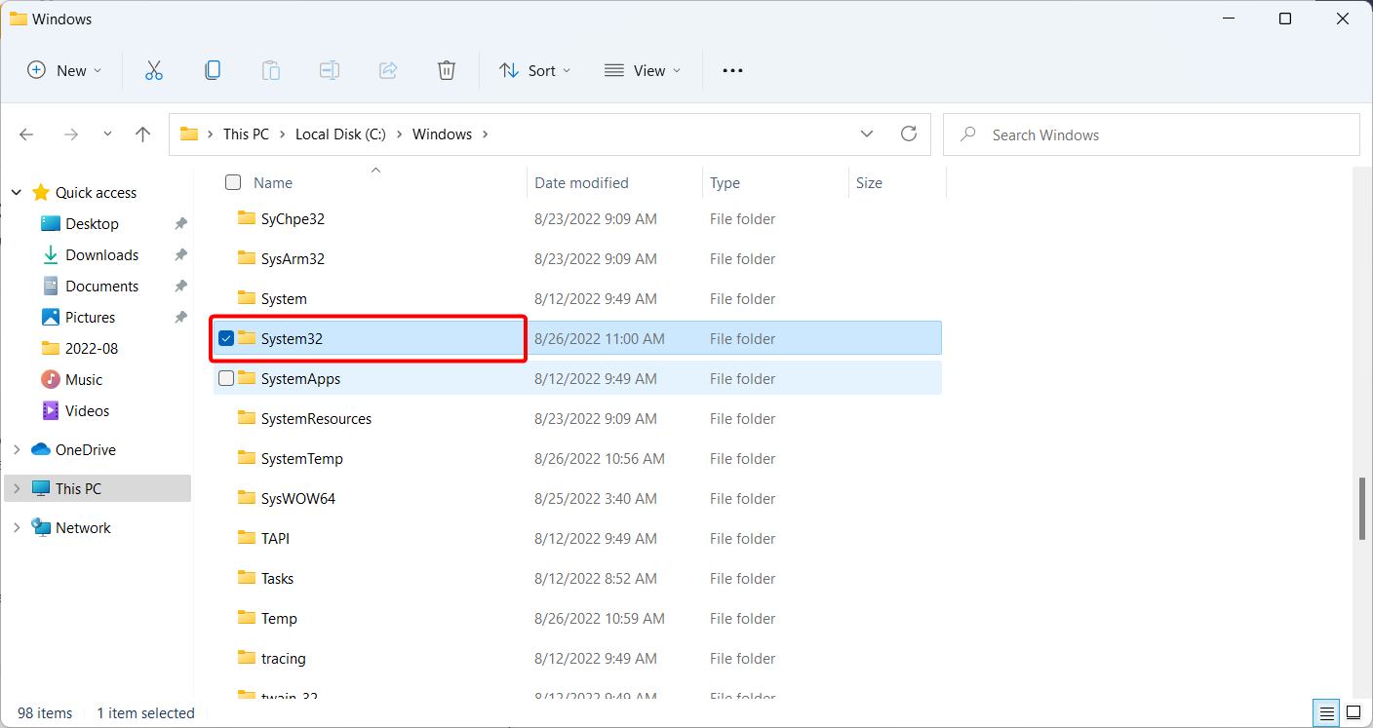Click the '1 item selected' status text
Viewport: 1373px width, 728px height.
pyautogui.click(x=145, y=713)
